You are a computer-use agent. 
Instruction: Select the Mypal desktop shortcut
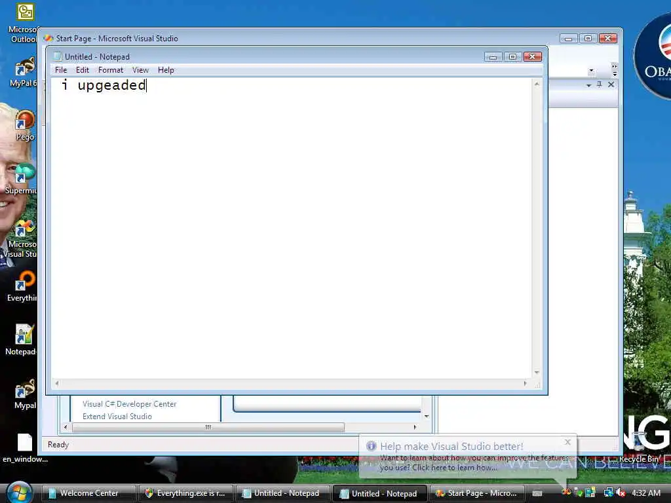(x=25, y=394)
